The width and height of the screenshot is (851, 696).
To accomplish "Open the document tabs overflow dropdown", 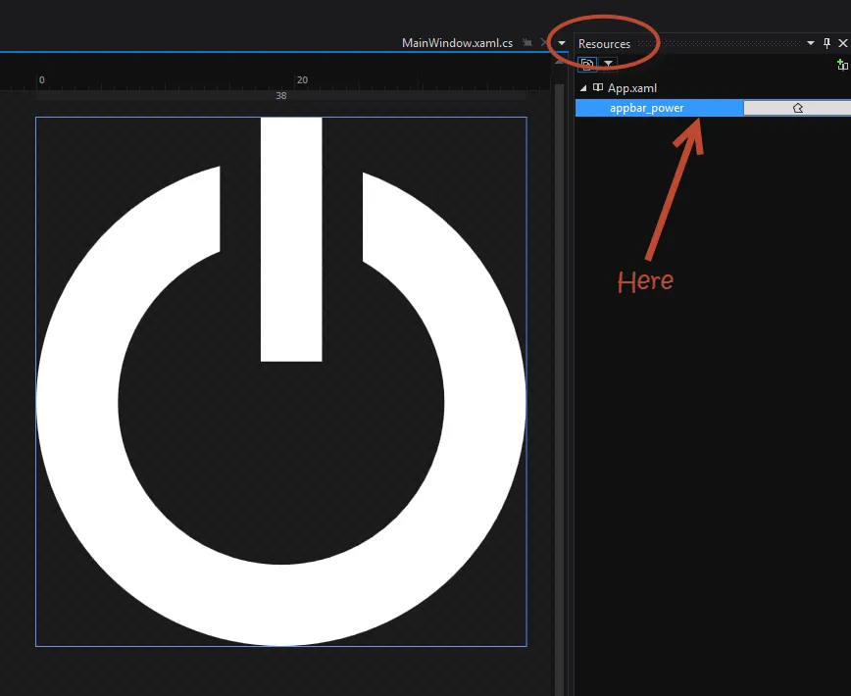I will pyautogui.click(x=562, y=43).
